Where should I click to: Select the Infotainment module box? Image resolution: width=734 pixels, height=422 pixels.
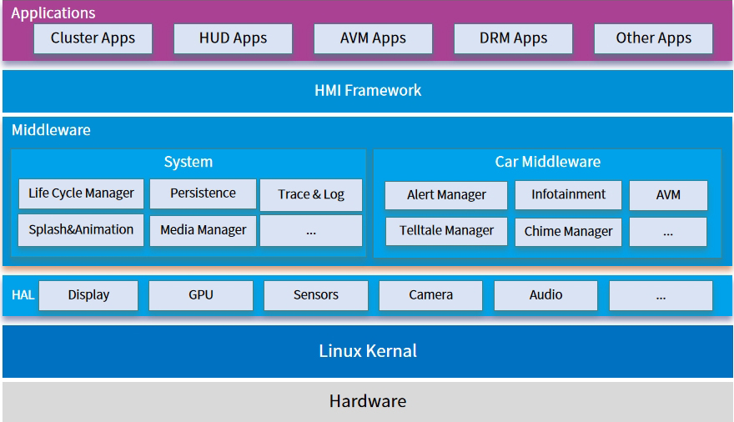pos(568,194)
